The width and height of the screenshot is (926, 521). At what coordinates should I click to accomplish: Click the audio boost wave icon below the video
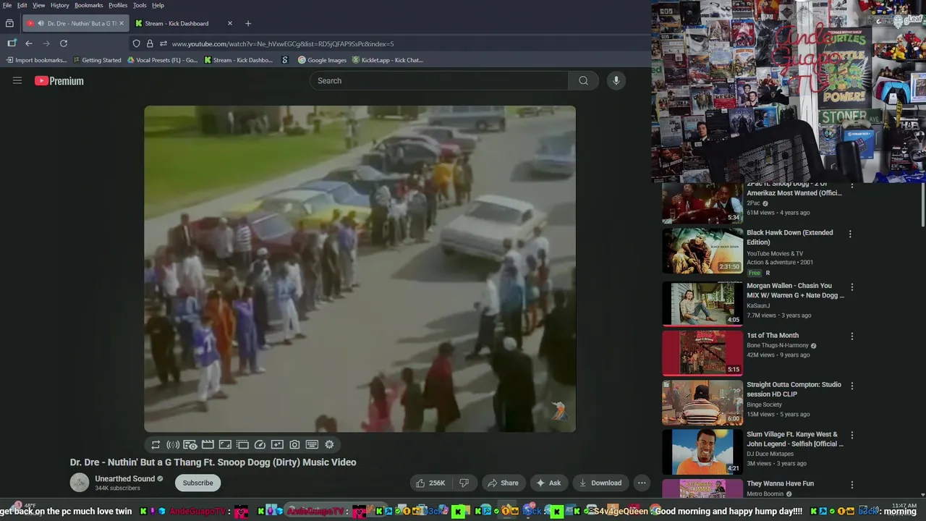173,444
